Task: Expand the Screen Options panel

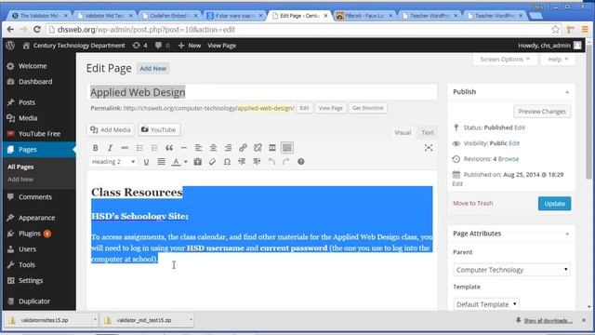Action: pos(505,60)
